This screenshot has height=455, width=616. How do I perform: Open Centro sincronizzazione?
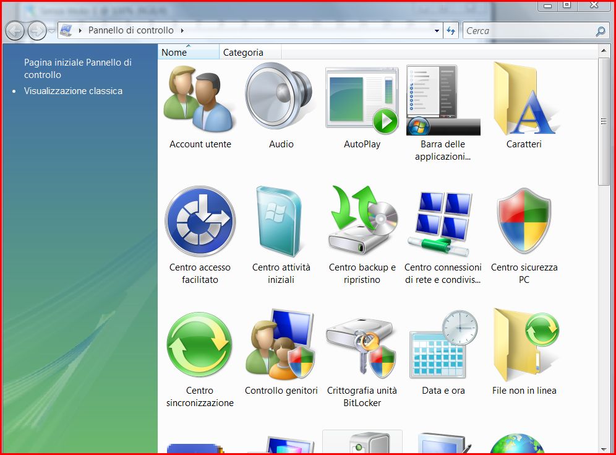[200, 358]
